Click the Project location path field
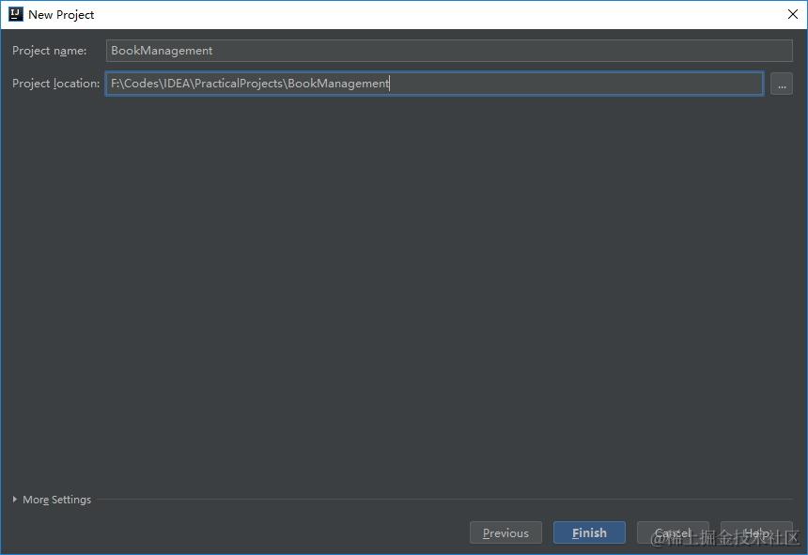 pos(434,84)
